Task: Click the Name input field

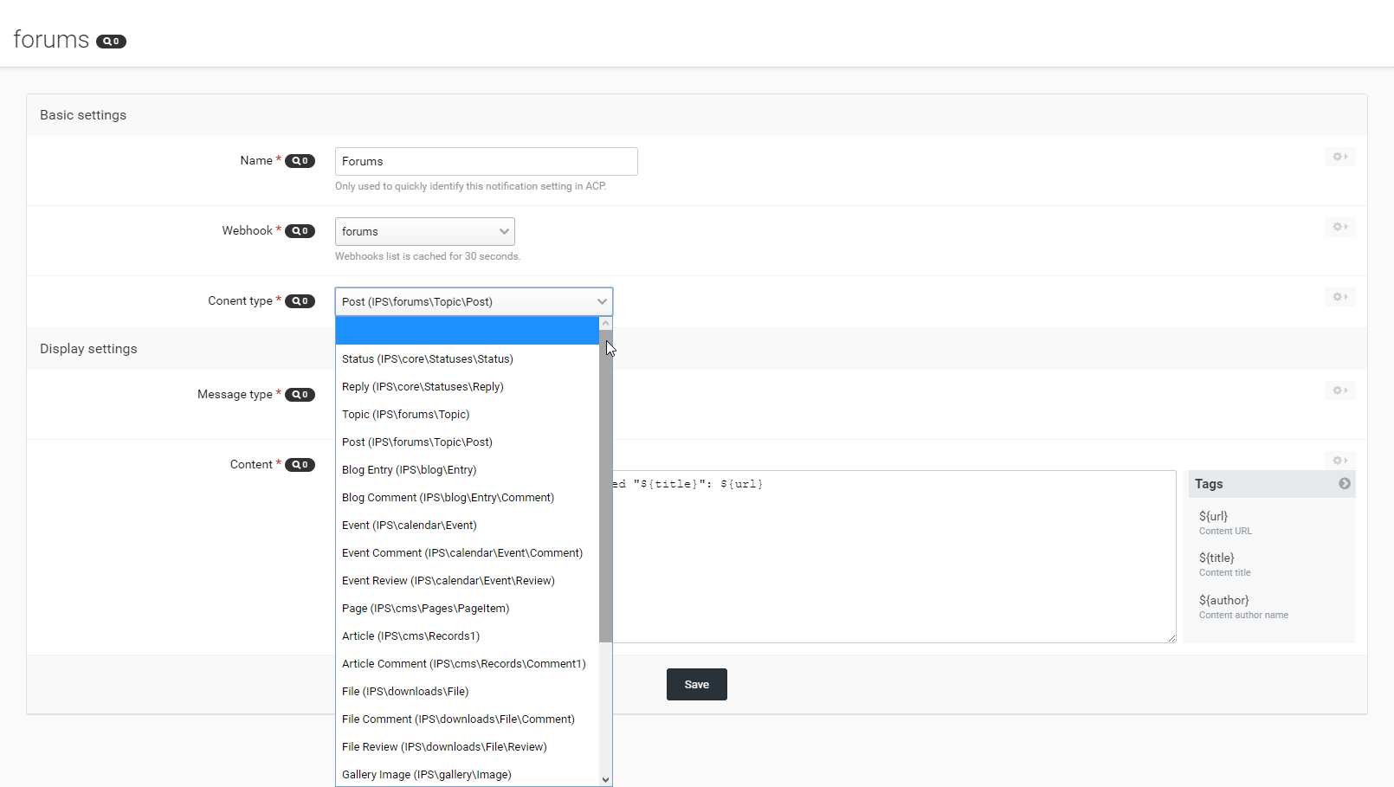Action: coord(486,162)
